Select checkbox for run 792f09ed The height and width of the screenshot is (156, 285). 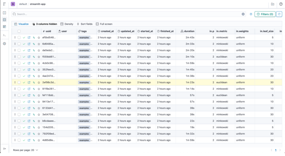pos(19,134)
